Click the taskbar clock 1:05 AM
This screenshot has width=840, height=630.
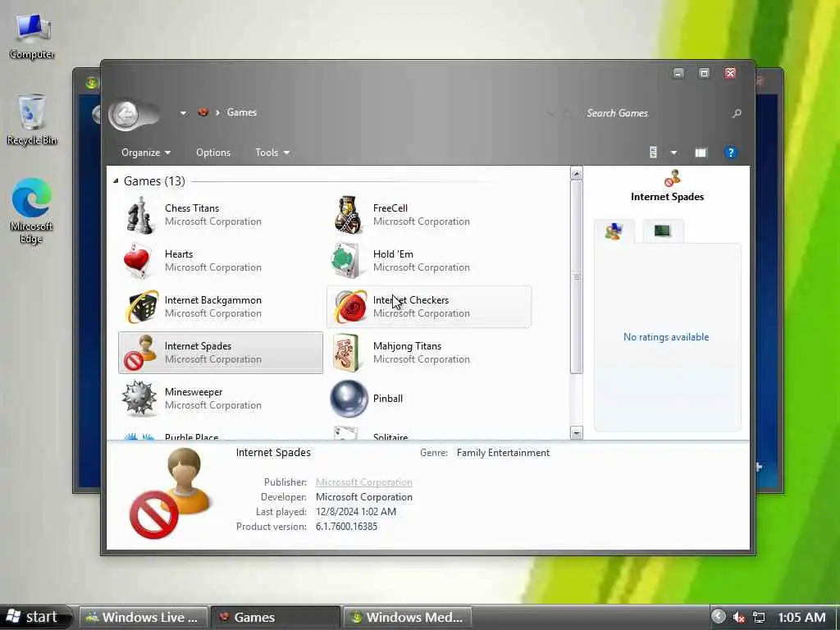coord(801,617)
